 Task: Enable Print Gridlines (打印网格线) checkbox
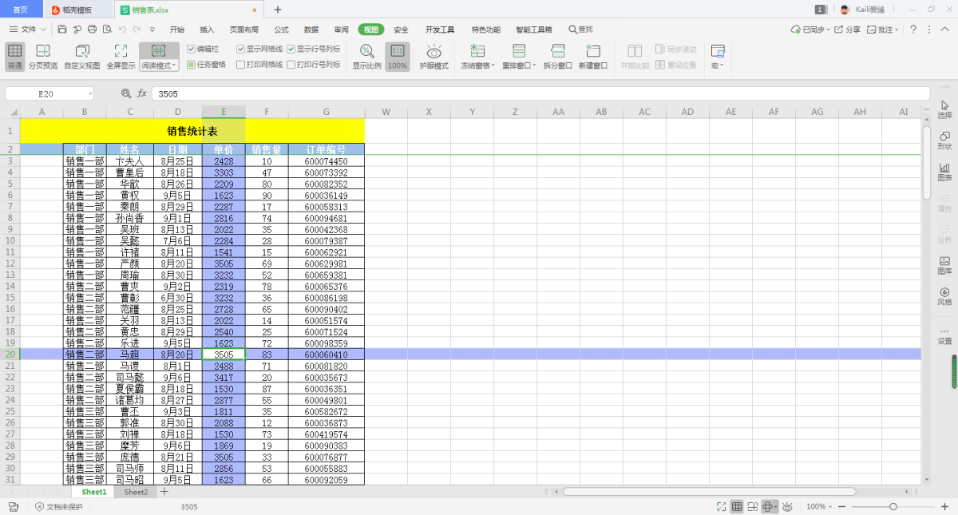(241, 65)
